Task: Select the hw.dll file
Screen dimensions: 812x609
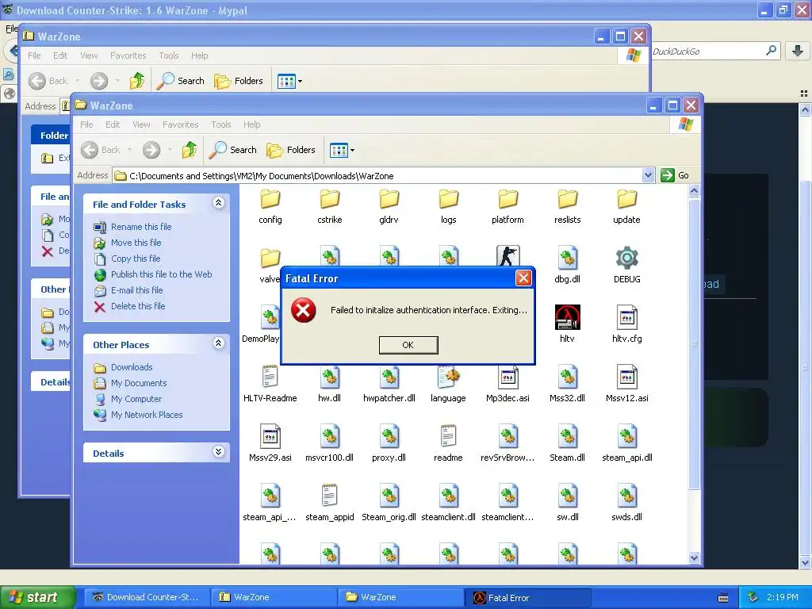Action: tap(329, 384)
